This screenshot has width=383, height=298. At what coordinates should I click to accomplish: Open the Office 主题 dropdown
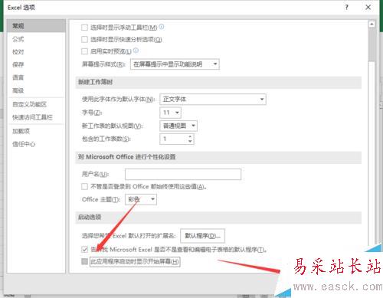[141, 199]
